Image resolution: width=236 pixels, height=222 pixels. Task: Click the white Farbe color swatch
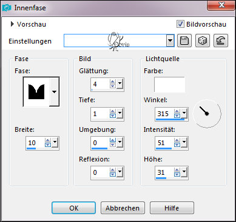coord(169,85)
